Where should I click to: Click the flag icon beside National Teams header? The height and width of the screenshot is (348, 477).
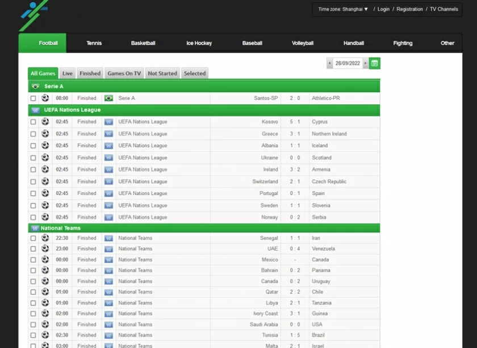(34, 228)
